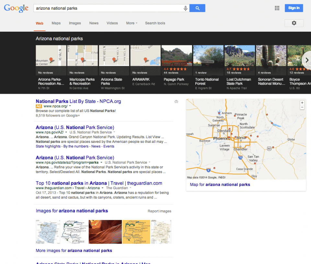Image resolution: width=311 pixels, height=264 pixels.
Task: Open dropdown arrow next to www.nps.gov/AZ/
Action: tap(66, 132)
